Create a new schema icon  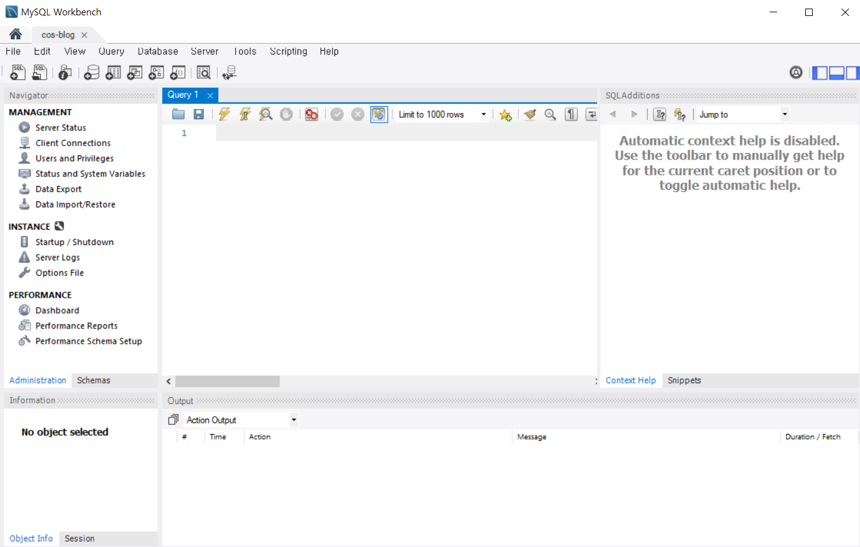click(x=92, y=72)
